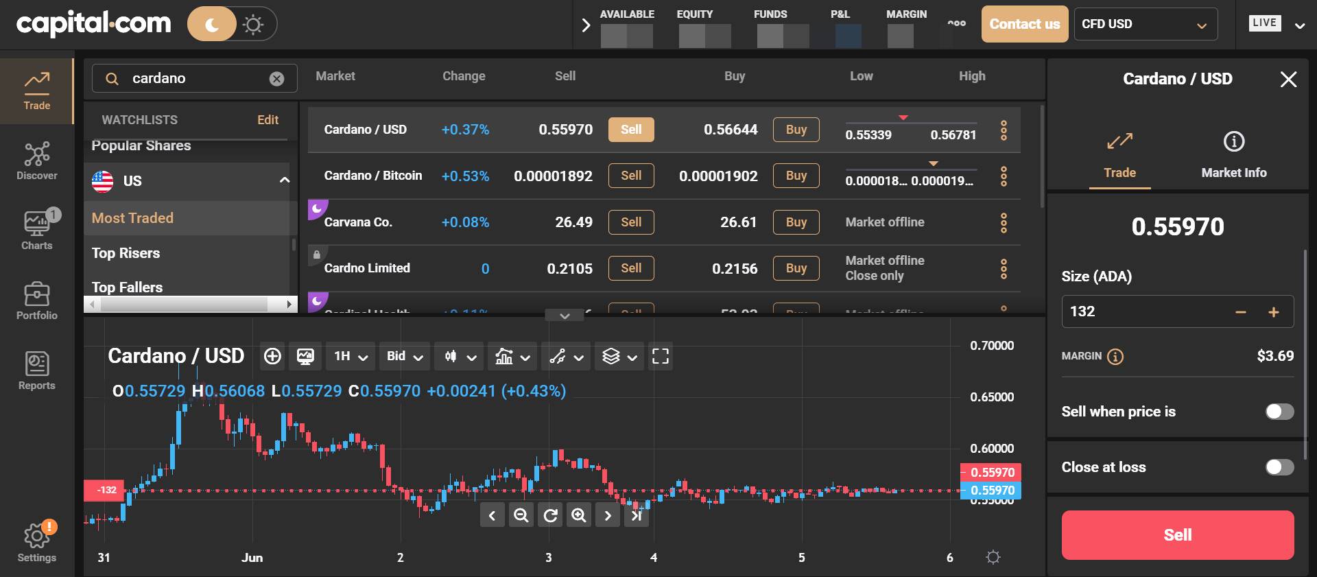Jump to latest chart bar
The width and height of the screenshot is (1317, 577).
637,515
